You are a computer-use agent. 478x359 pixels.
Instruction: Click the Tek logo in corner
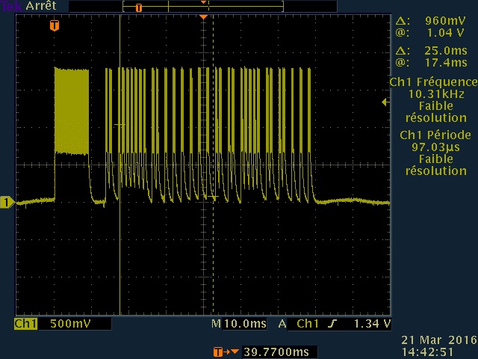pos(11,6)
